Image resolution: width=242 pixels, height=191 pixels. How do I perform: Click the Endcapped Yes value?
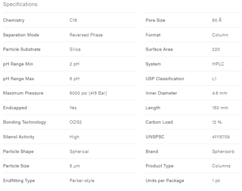pos(73,108)
